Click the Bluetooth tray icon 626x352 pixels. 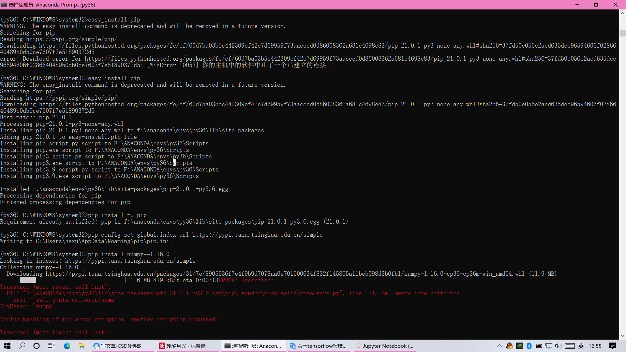point(529,346)
